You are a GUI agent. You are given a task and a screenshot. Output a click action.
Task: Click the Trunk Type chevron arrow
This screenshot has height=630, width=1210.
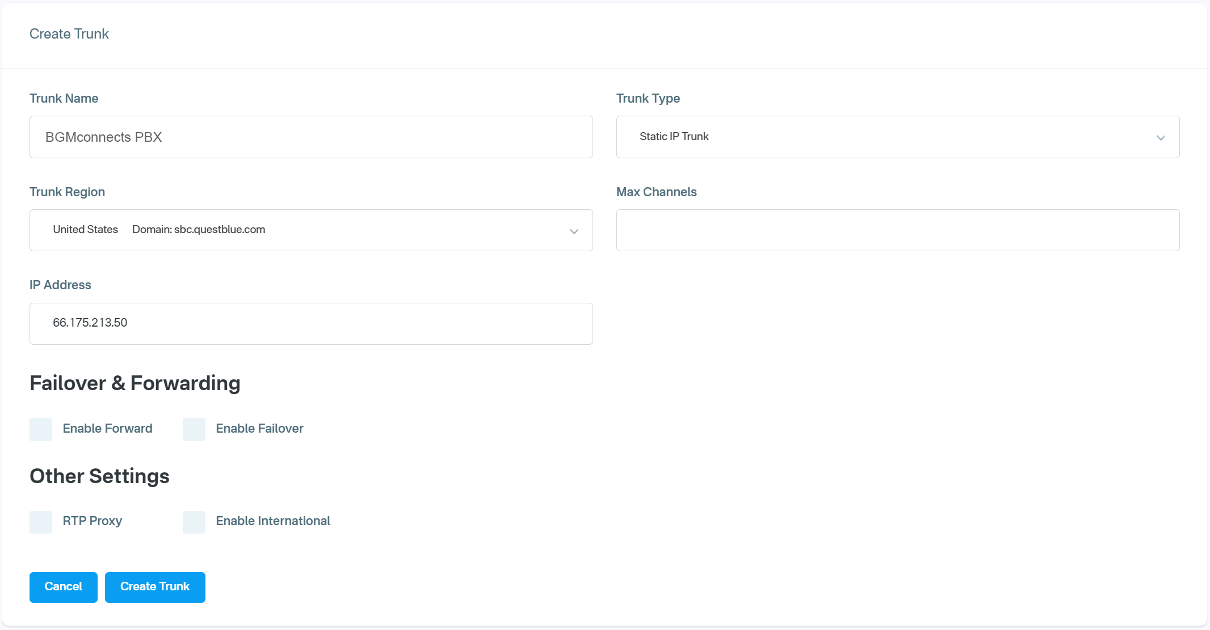click(1161, 138)
